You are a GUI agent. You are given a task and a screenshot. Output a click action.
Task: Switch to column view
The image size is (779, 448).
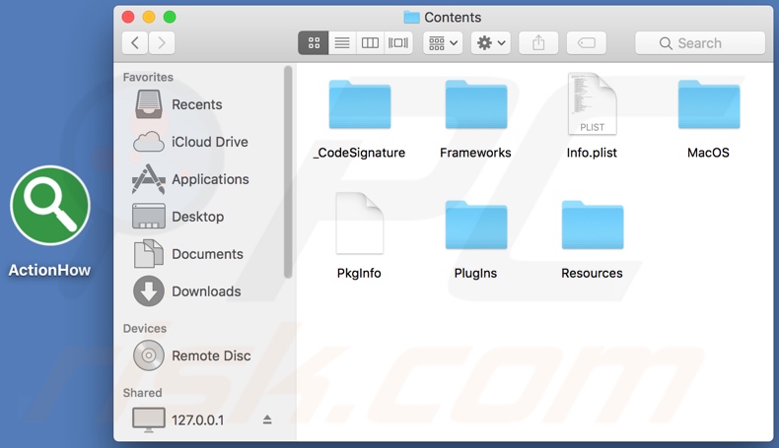pos(370,43)
